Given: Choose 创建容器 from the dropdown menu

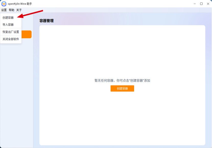Looking at the screenshot, I should pos(11,18).
